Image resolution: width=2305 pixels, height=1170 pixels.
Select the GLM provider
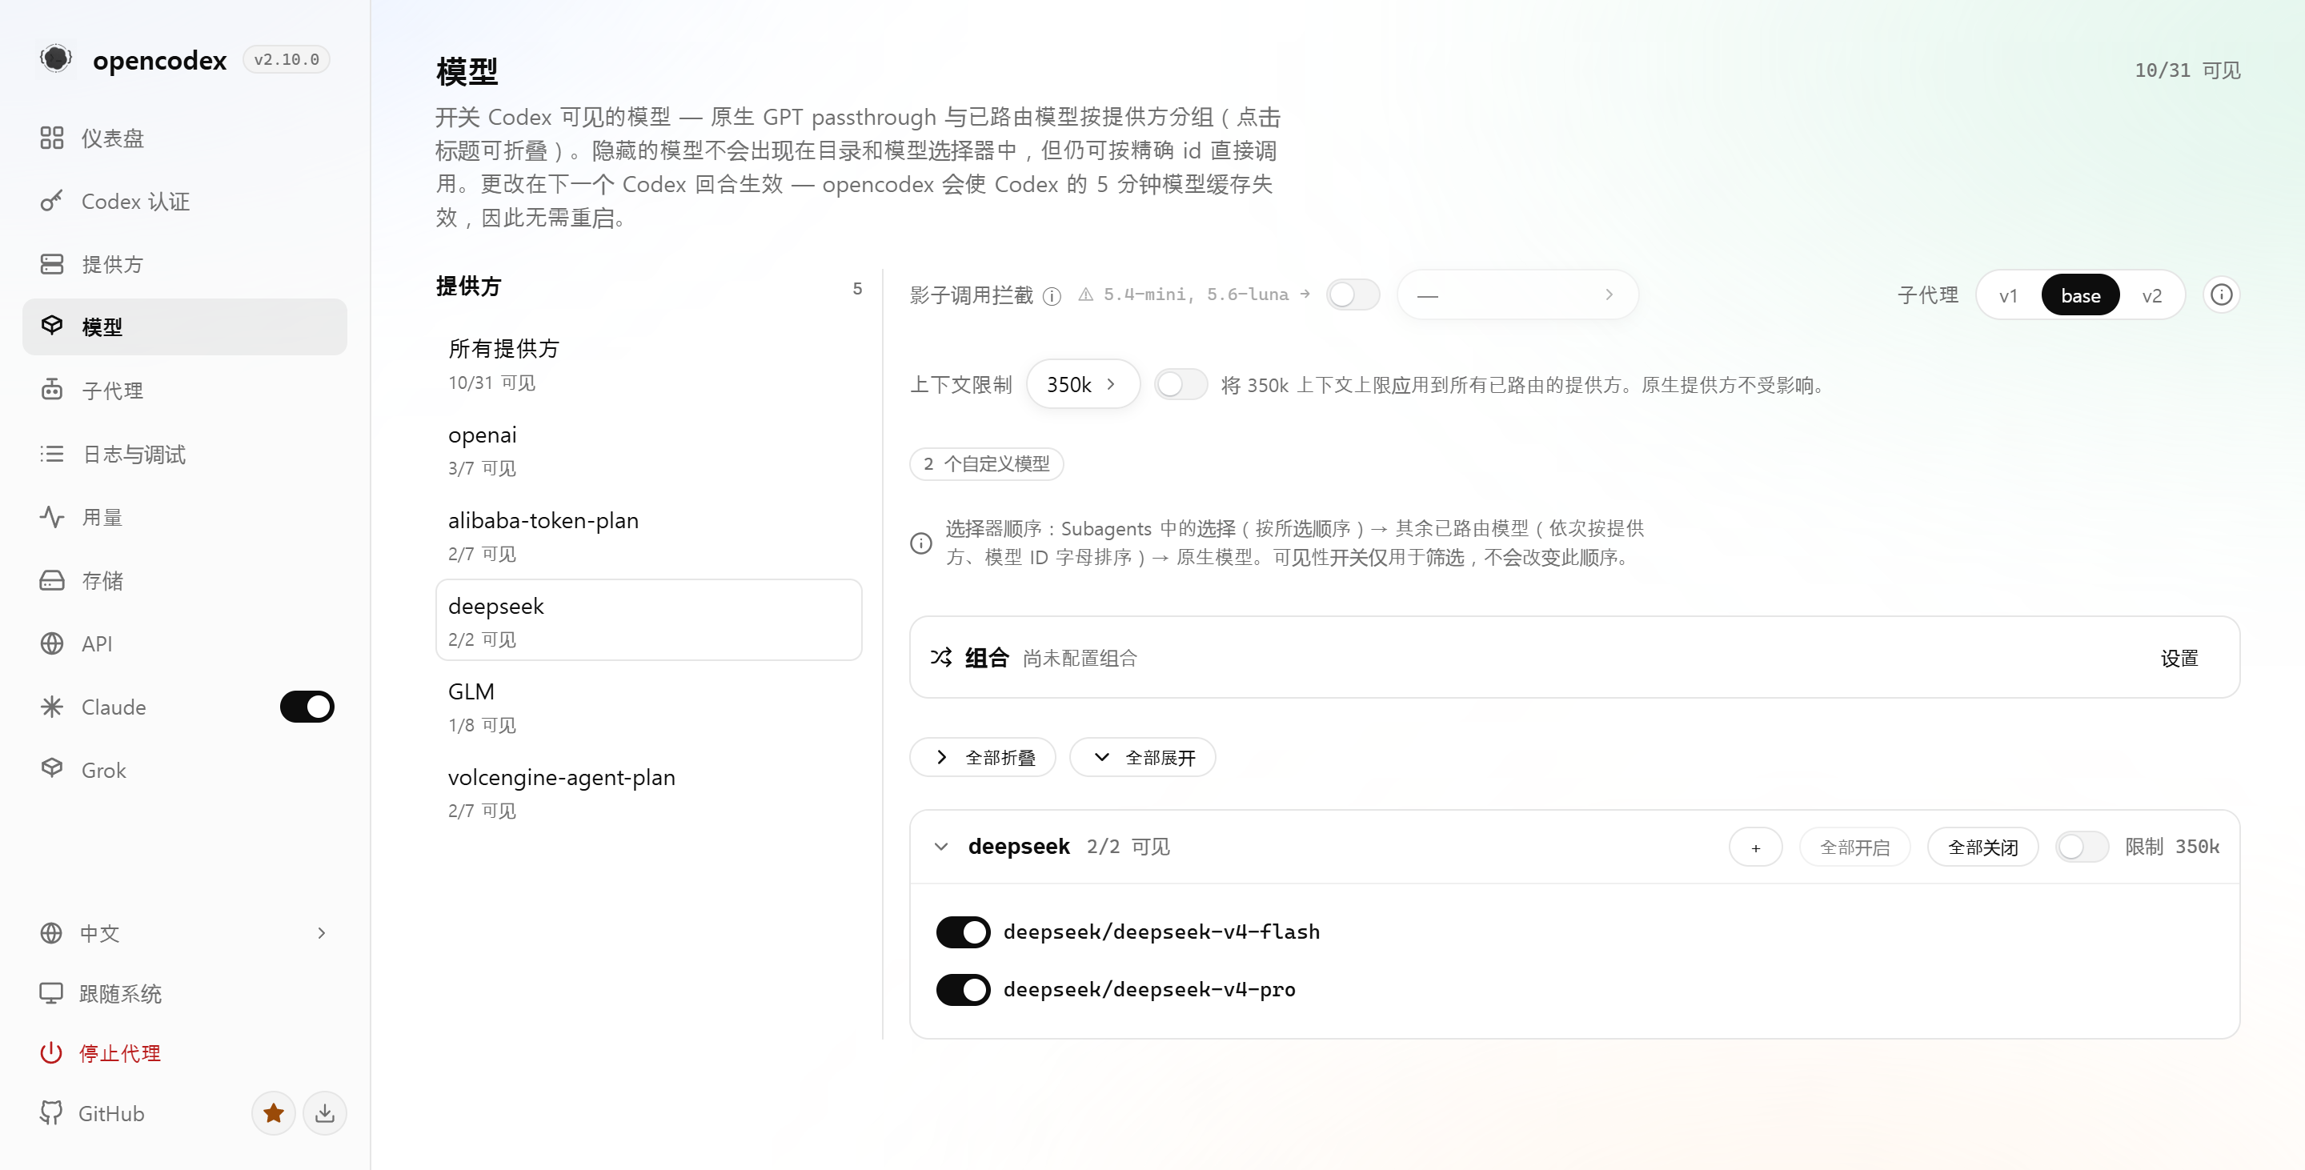649,706
